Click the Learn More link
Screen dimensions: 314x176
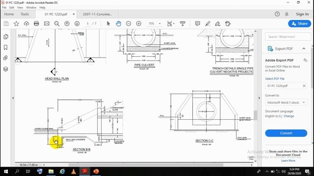pos(288,161)
